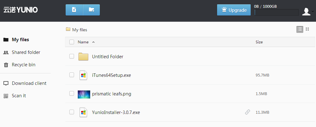Click the new folder icon button
The width and height of the screenshot is (316, 127).
[91, 10]
